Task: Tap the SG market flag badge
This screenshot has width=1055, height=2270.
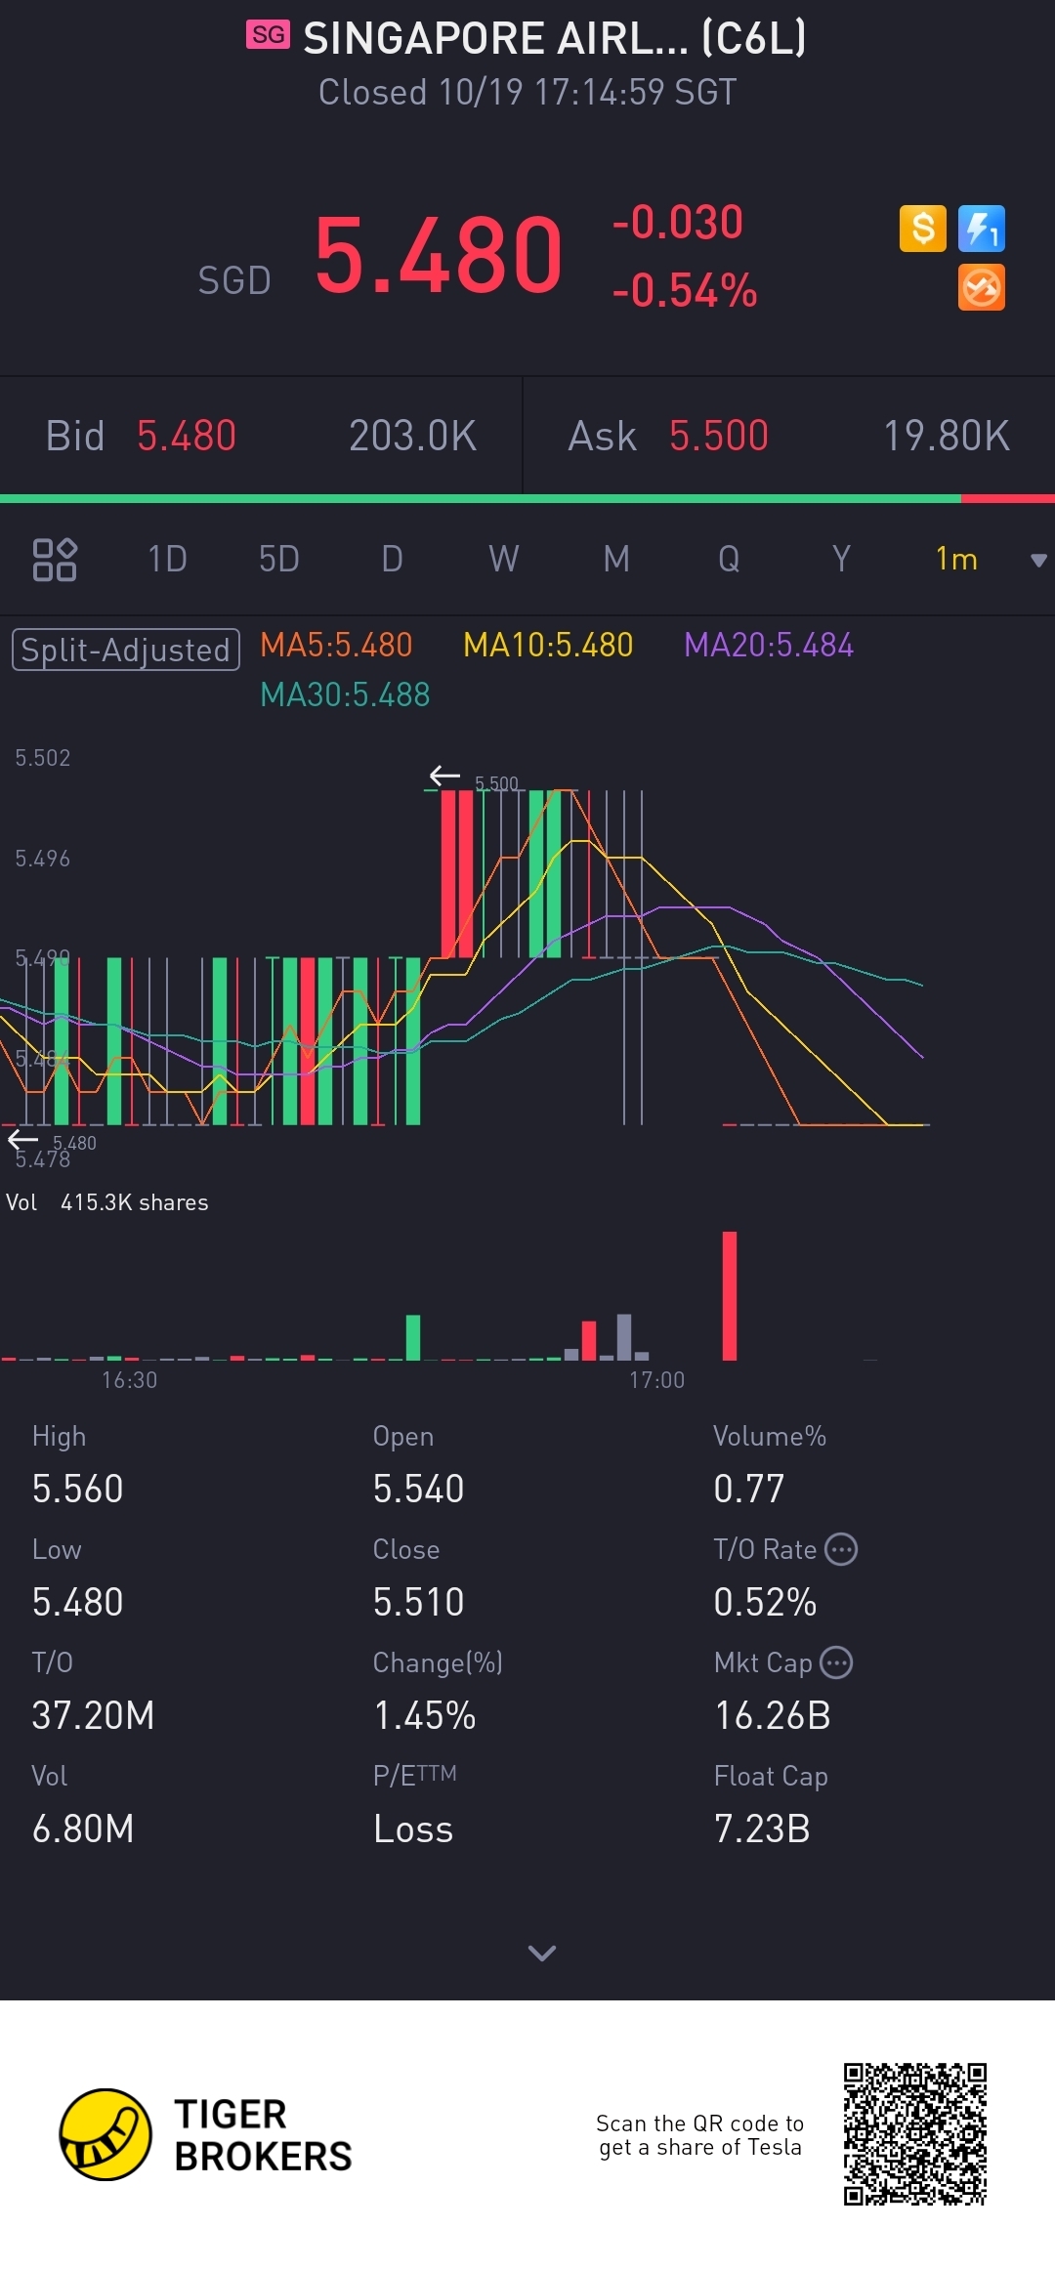Action: point(268,35)
